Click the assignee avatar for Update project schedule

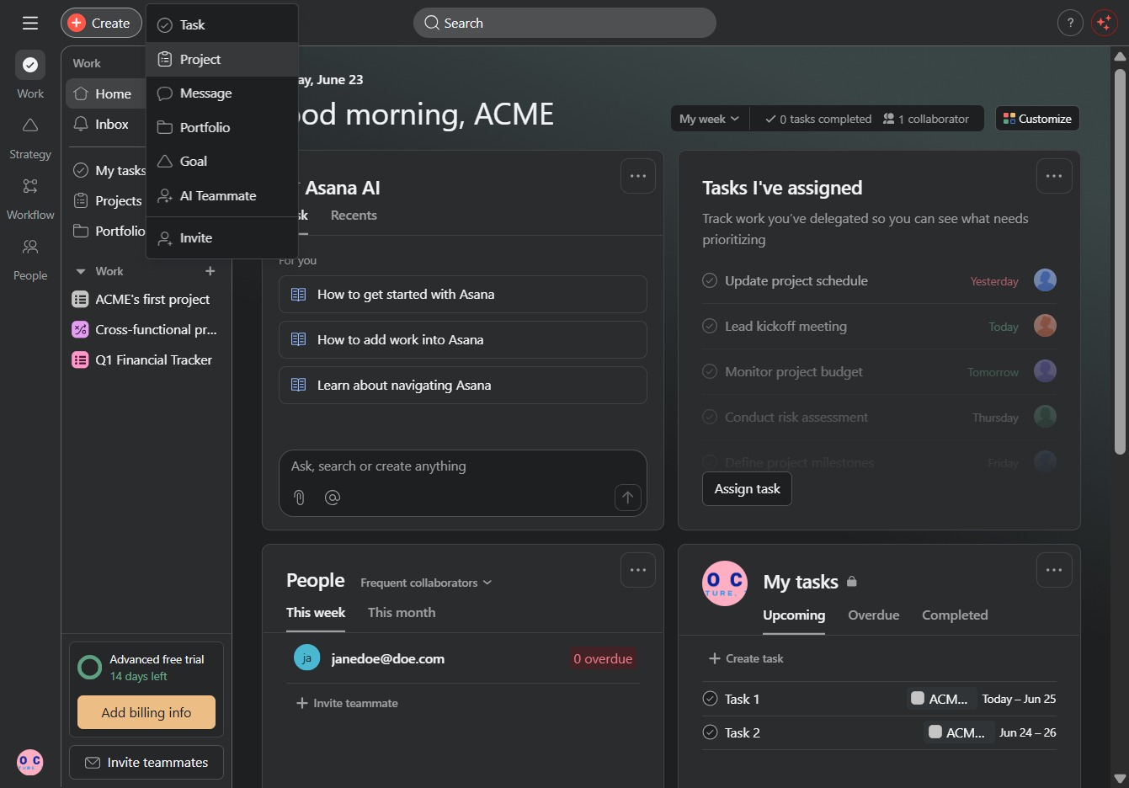[1045, 280]
